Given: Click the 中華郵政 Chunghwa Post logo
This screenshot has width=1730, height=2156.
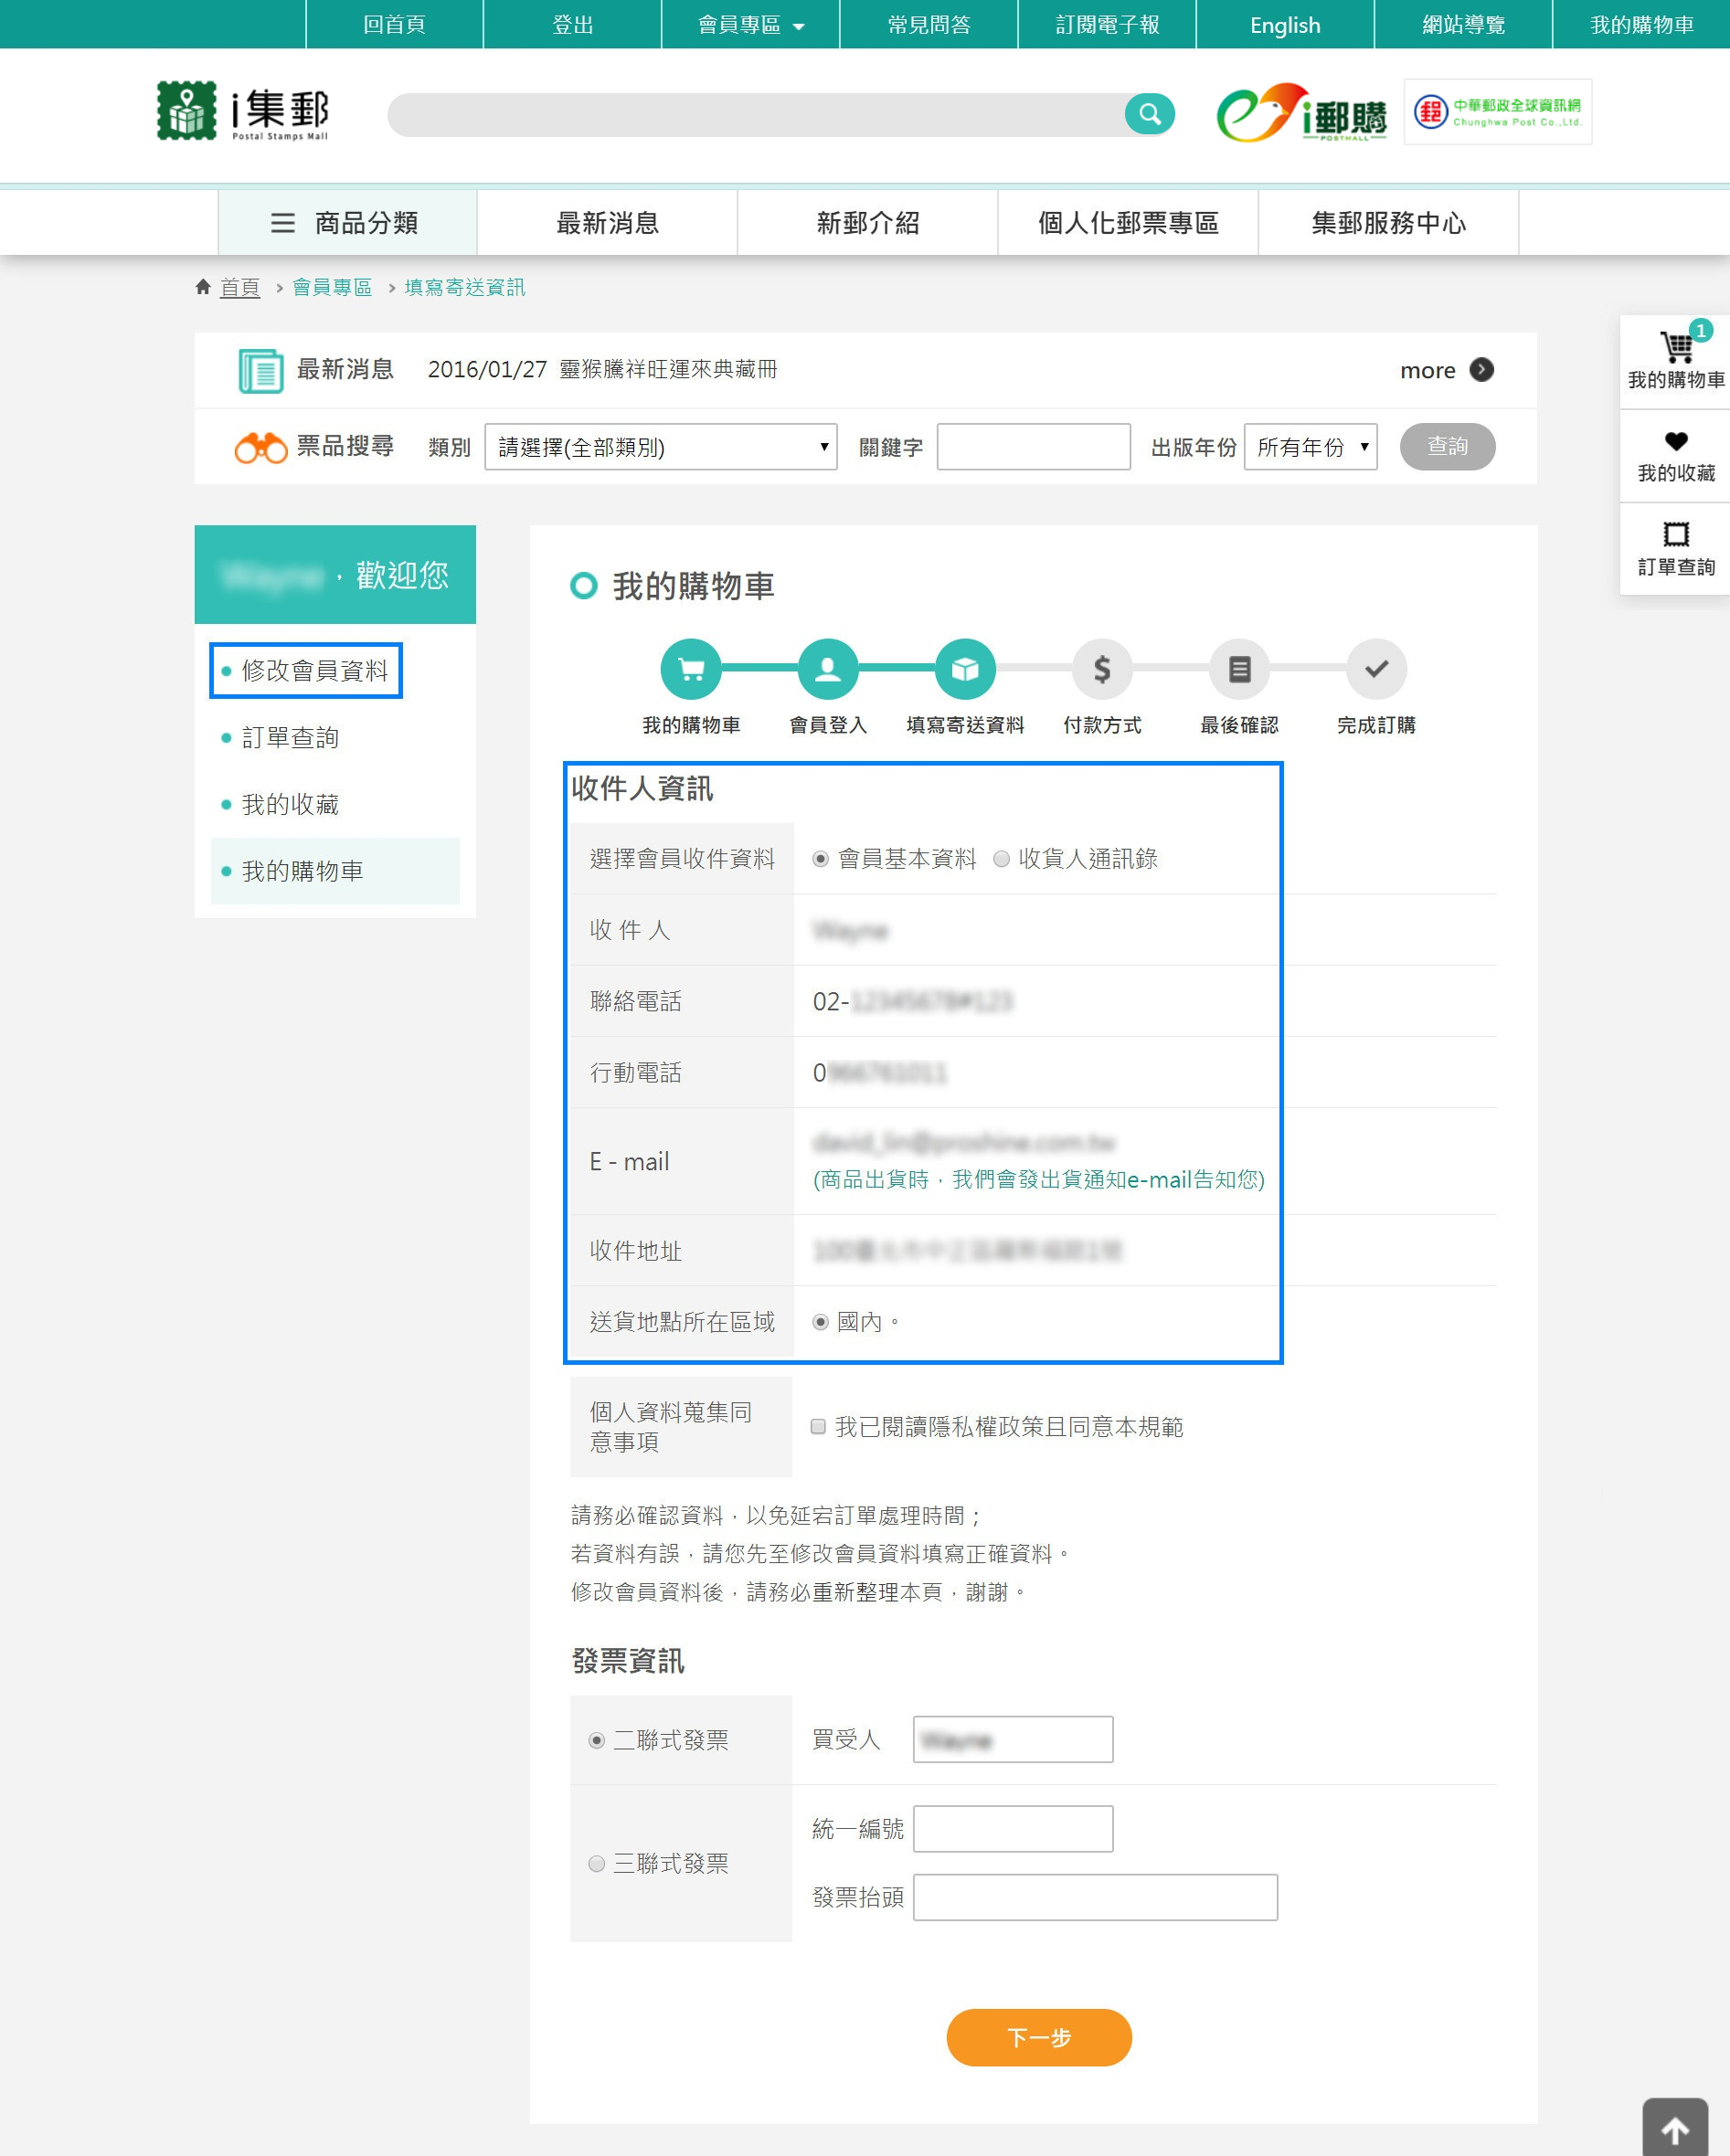Looking at the screenshot, I should tap(1498, 112).
